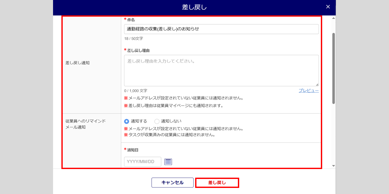This screenshot has height=194, width=389.
Task: Click the 差し戻し理由 field label
Action: [138, 51]
